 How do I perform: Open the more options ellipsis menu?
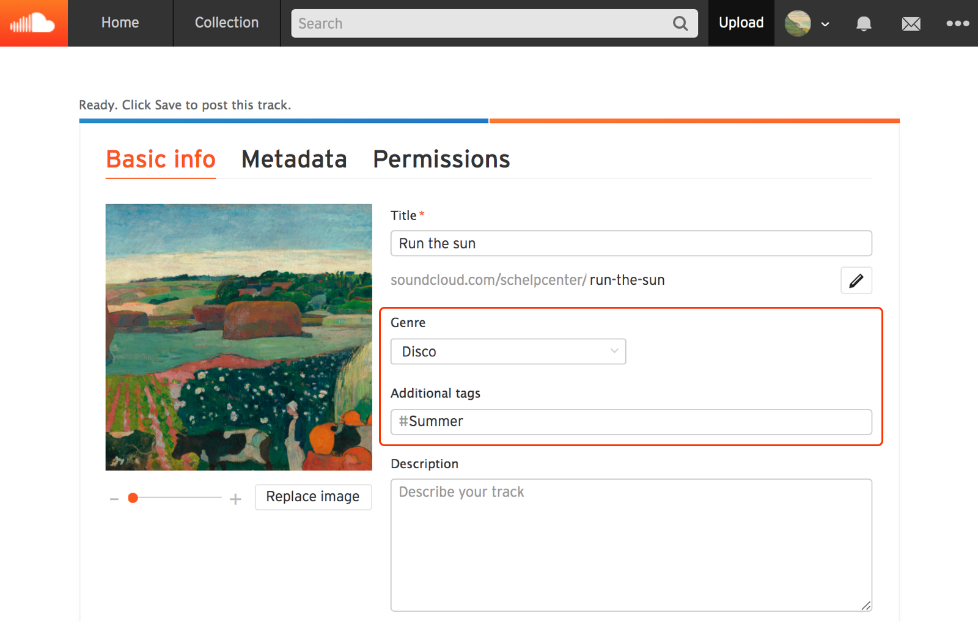click(957, 23)
